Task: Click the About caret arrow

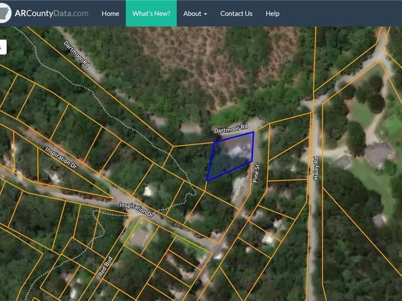Action: (x=205, y=14)
